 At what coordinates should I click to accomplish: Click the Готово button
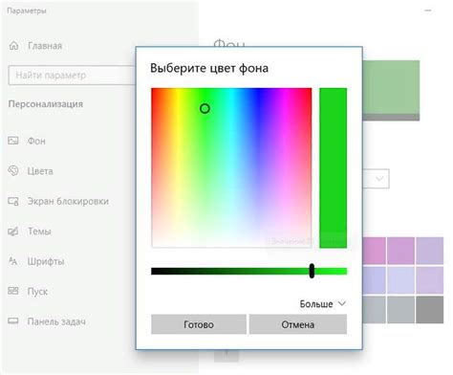199,324
